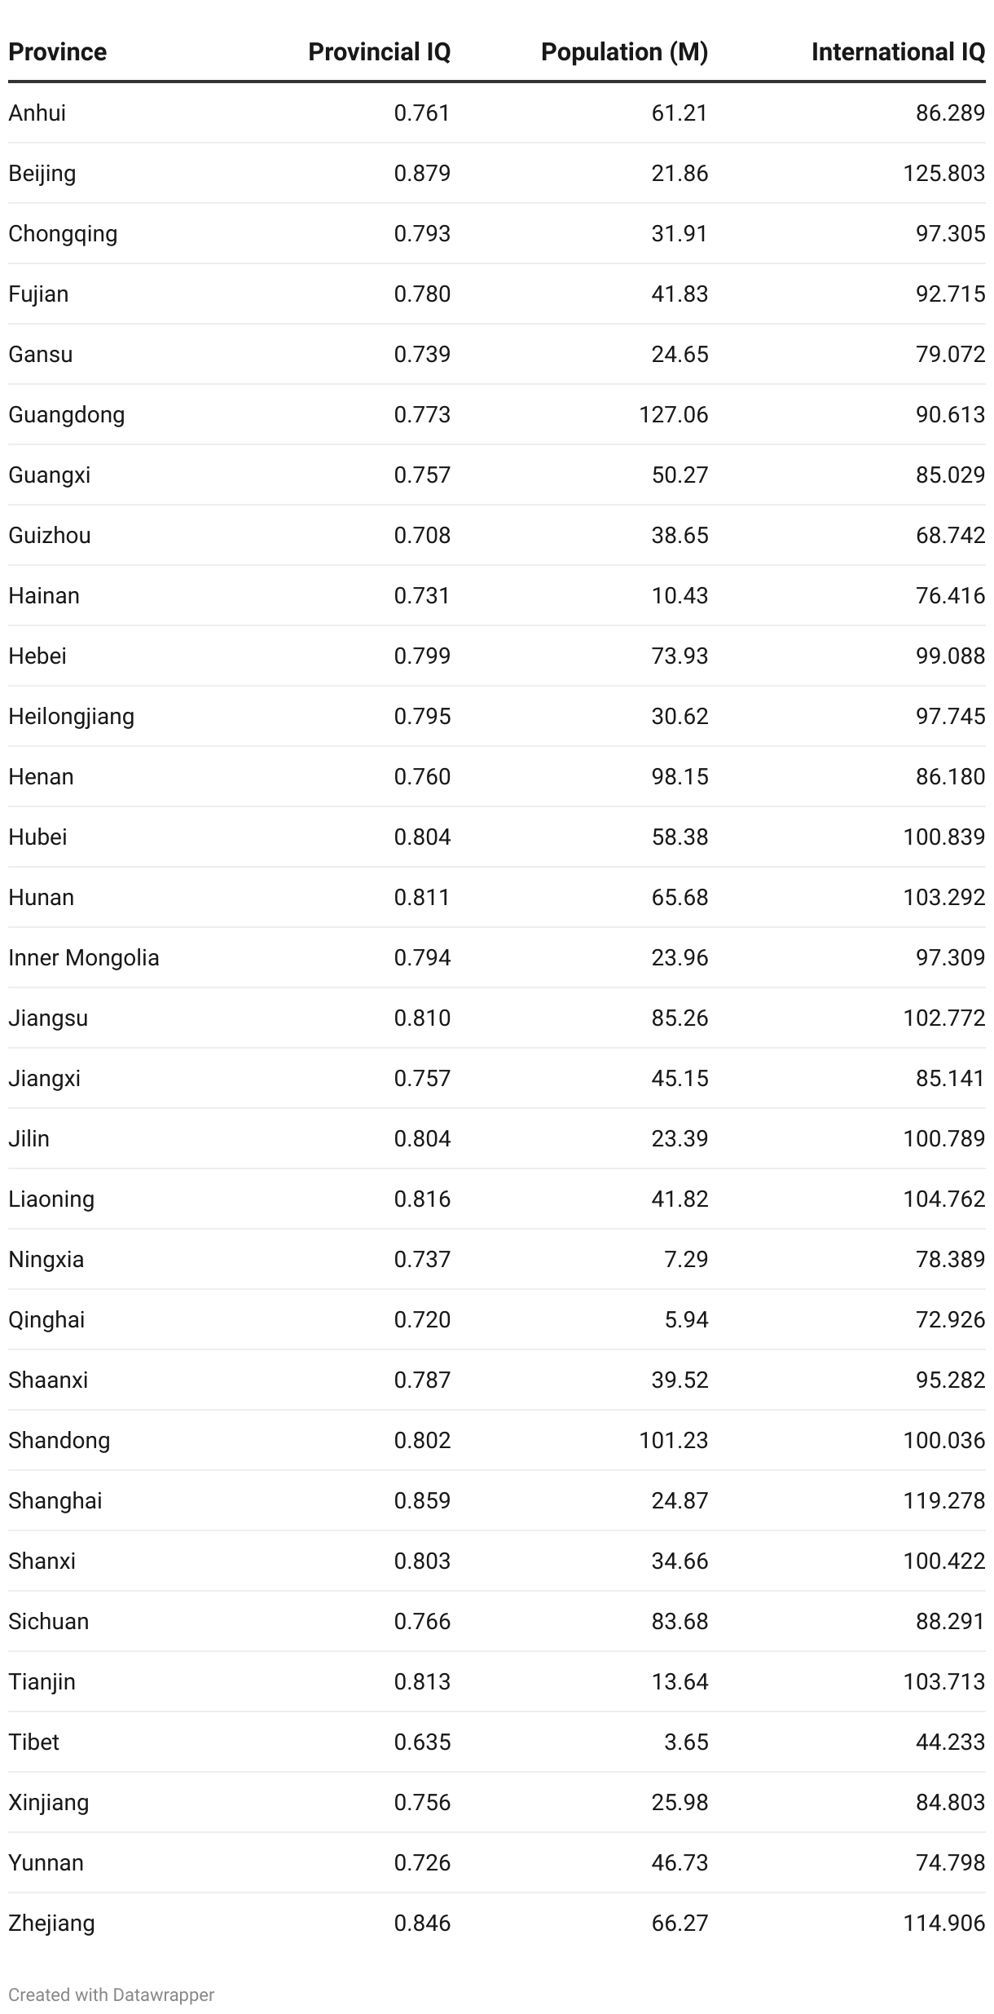The height and width of the screenshot is (2014, 994).
Task: Click the International IQ column header
Action: click(898, 52)
